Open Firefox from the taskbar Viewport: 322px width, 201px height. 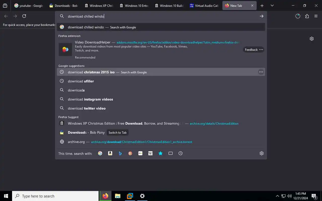[105, 196]
